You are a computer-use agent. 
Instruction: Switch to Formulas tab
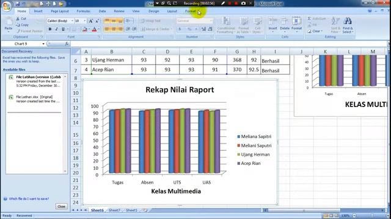pyautogui.click(x=83, y=11)
